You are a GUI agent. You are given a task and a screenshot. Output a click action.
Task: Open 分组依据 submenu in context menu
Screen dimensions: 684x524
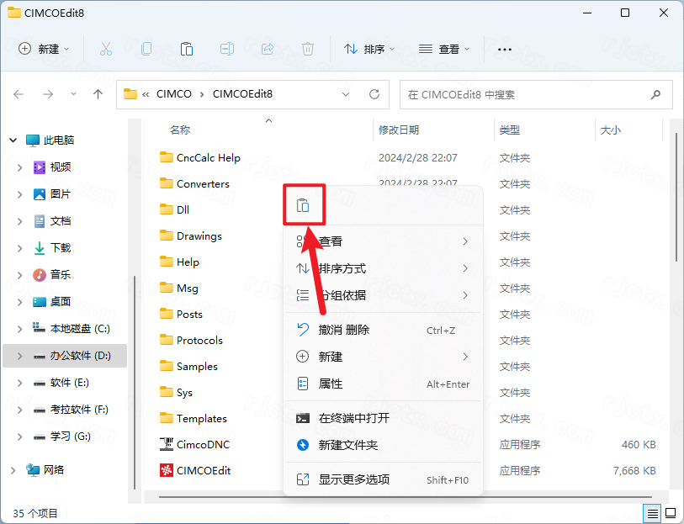384,295
